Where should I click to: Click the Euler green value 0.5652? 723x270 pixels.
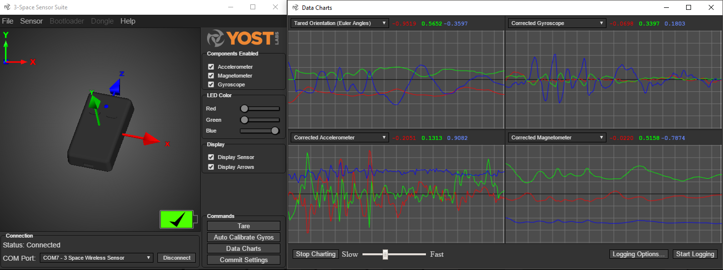[x=432, y=23]
